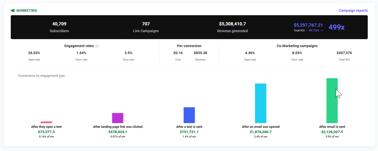The width and height of the screenshot is (378, 151).
Task: Click the '1.4% of rev' text
Action: pos(189,137)
